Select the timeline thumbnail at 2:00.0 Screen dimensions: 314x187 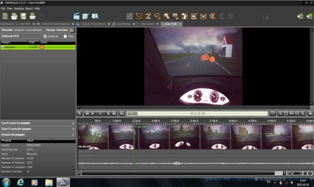tap(154, 137)
